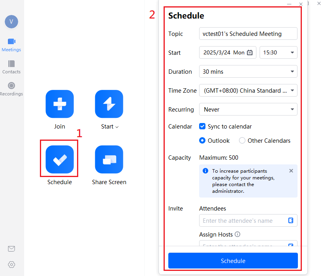Open settings via the gear icon
322x276 pixels.
pos(11,265)
